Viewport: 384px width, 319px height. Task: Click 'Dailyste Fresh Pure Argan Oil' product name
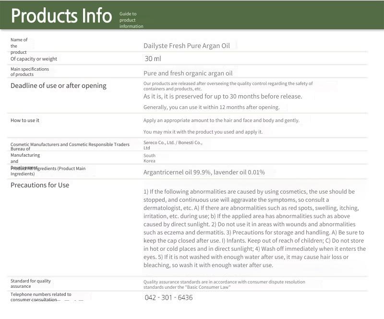pos(187,46)
